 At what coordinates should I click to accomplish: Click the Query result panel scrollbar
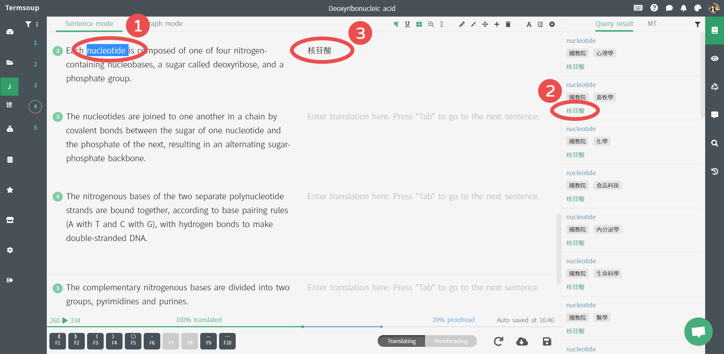coord(703,75)
